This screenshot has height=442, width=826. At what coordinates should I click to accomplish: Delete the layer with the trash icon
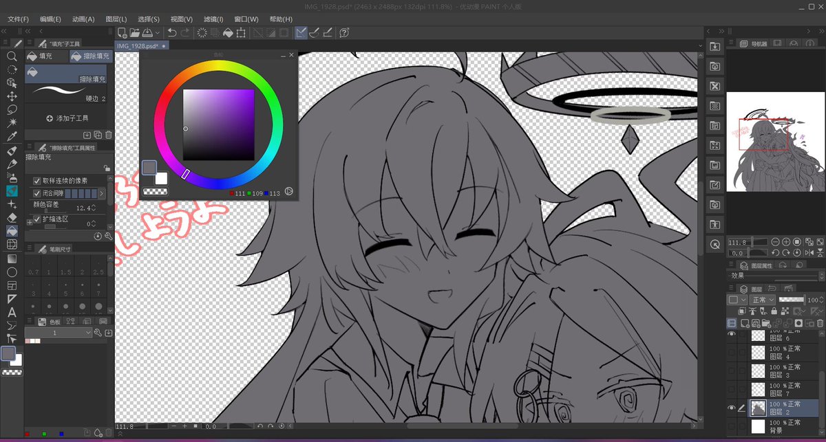pos(820,322)
